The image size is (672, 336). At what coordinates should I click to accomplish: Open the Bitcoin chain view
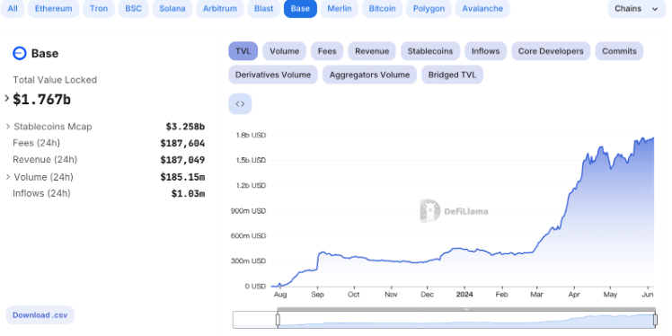(383, 9)
